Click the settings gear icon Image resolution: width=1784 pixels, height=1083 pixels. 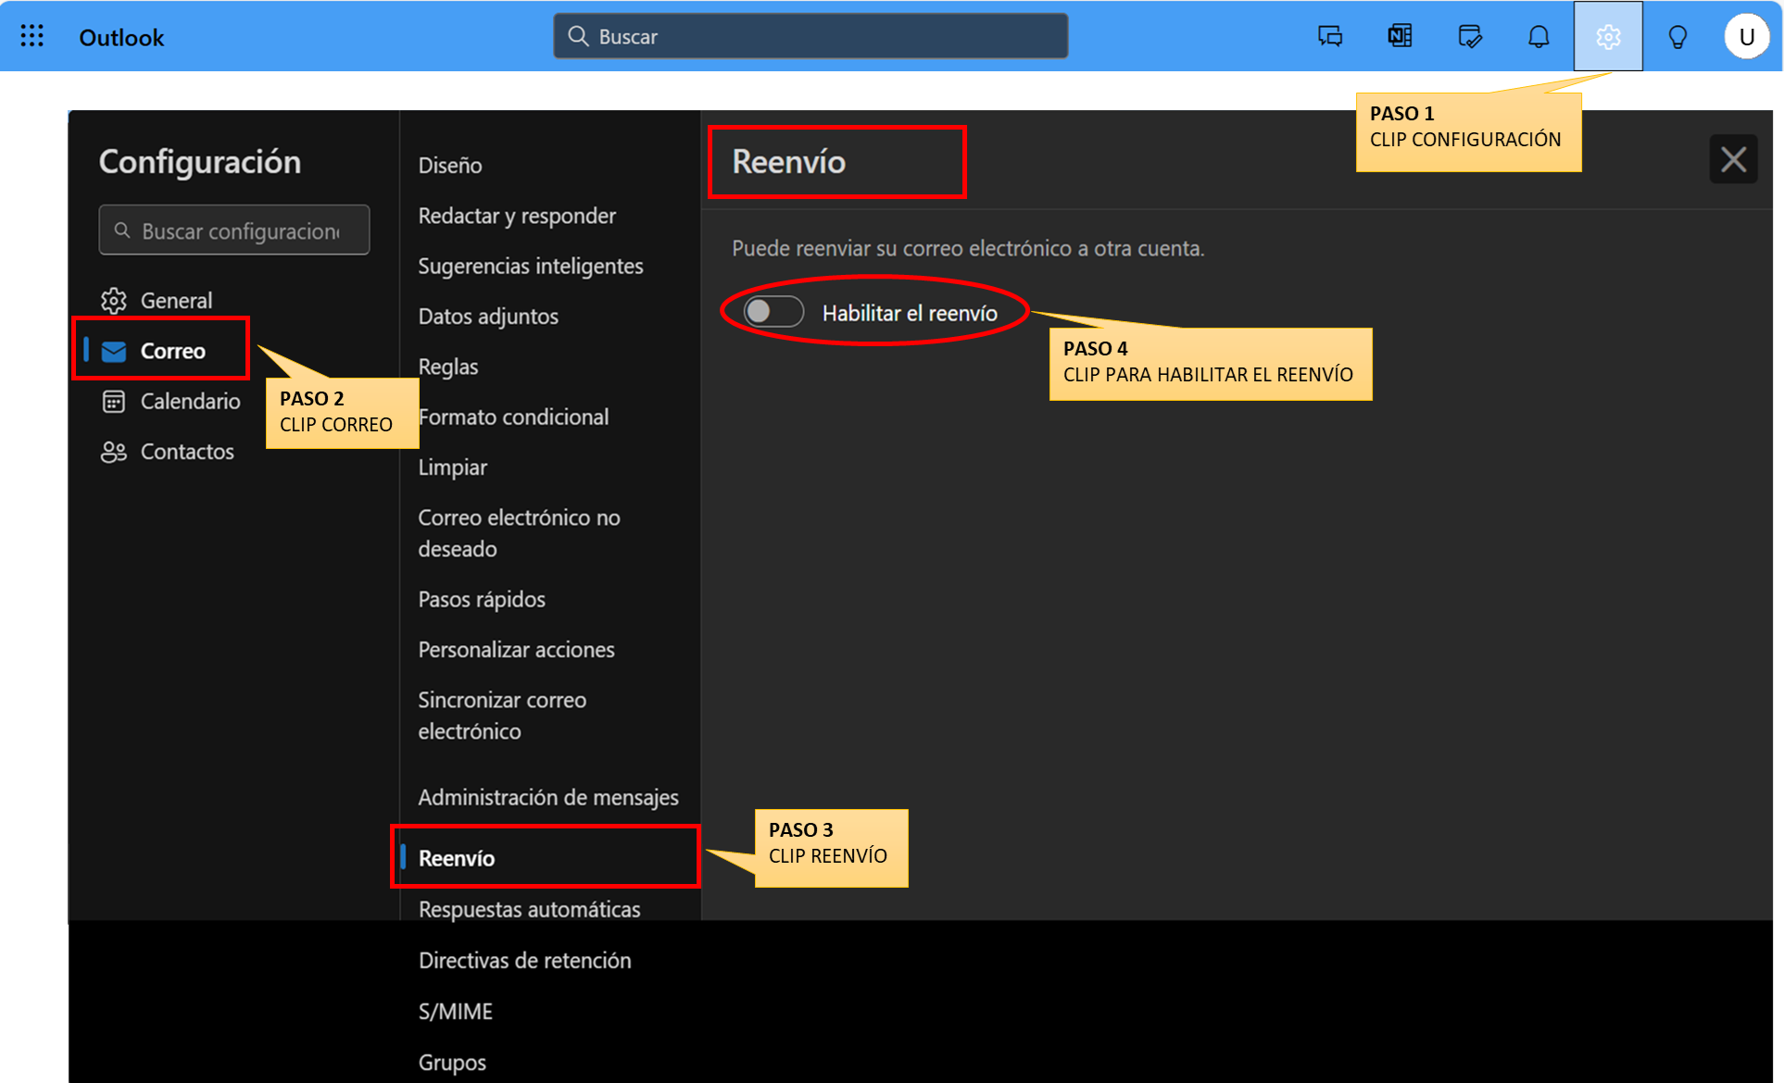(1608, 36)
